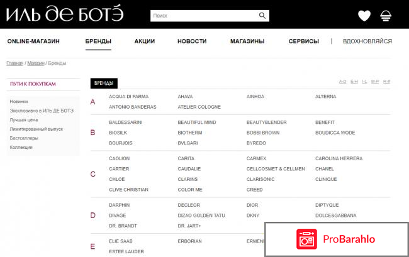
Task: Open the ONLINE-МАГАЗИН menu
Action: 33,41
